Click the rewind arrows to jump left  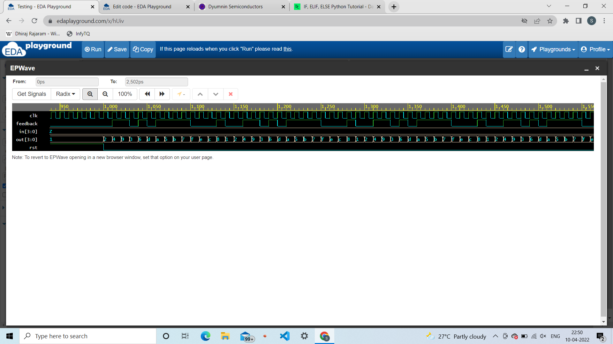[x=147, y=94]
